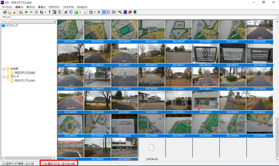
Task: Switch to thumbnail list view mode
Action: (x=109, y=12)
